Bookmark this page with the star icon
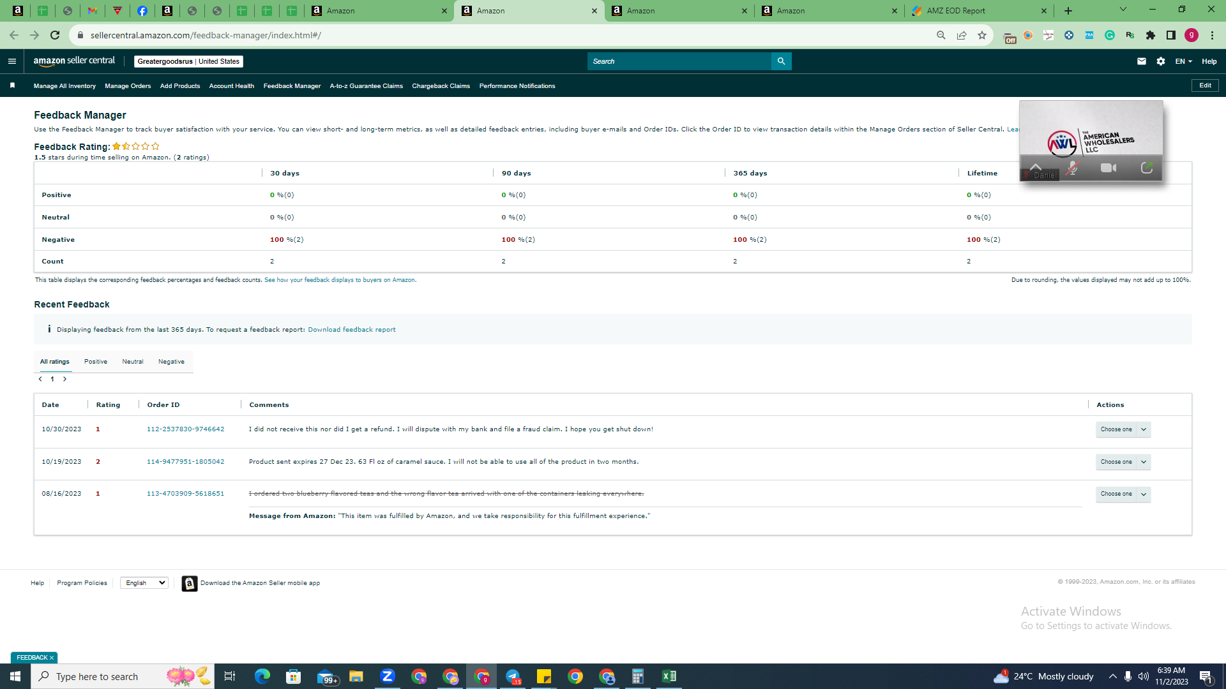1226x689 pixels. tap(982, 35)
